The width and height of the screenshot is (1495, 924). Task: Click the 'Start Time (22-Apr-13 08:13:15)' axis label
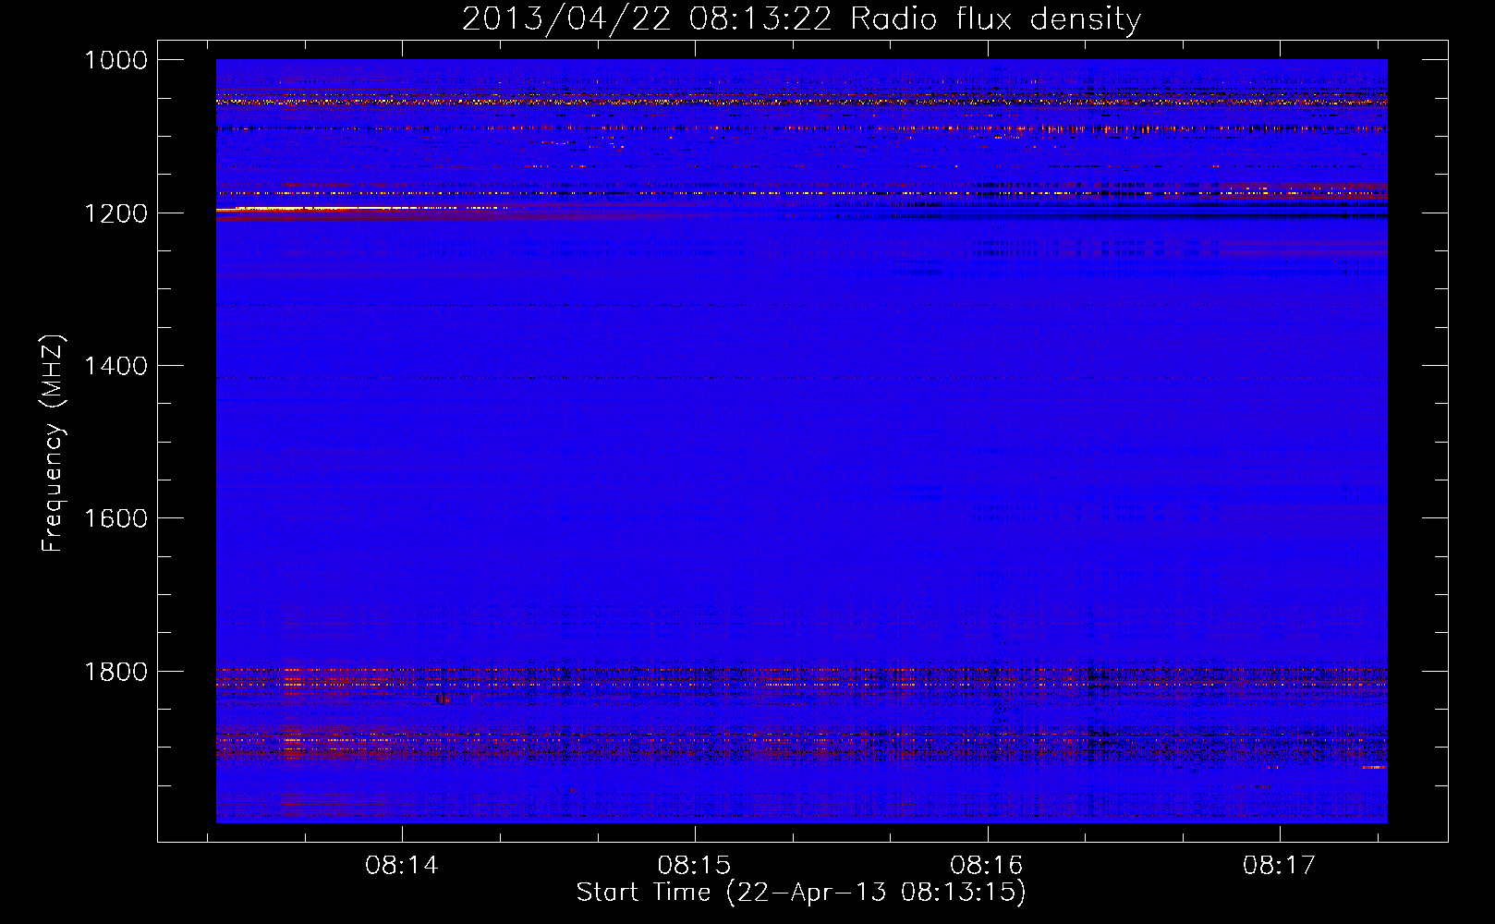(x=801, y=893)
